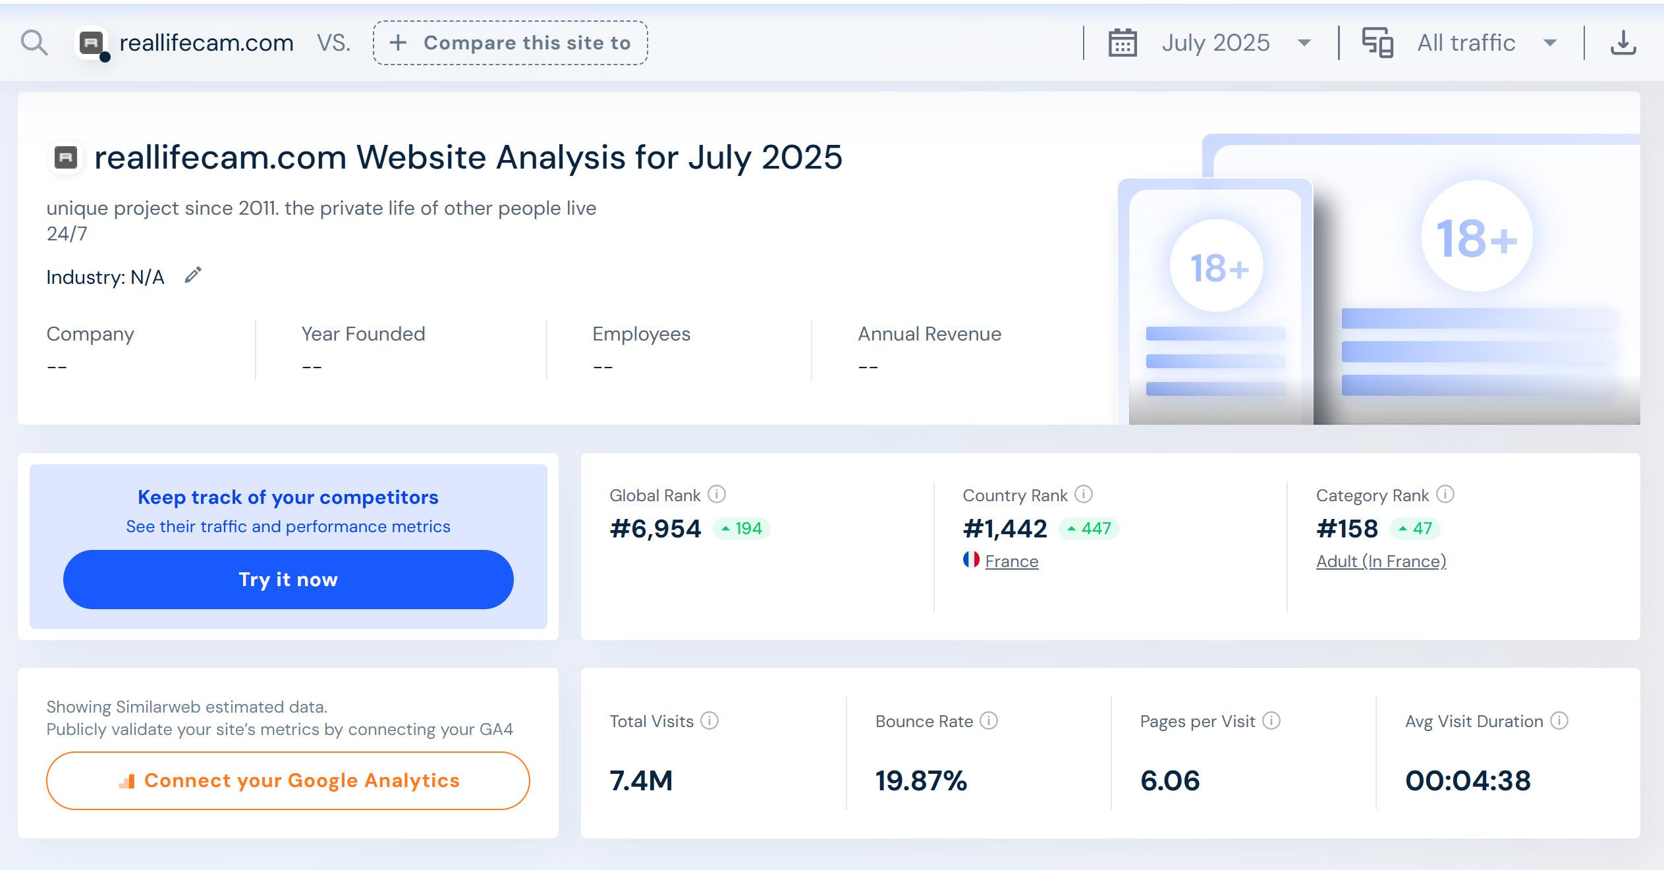Click the reallifecam.com site name in header
The width and height of the screenshot is (1664, 870).
click(x=206, y=43)
